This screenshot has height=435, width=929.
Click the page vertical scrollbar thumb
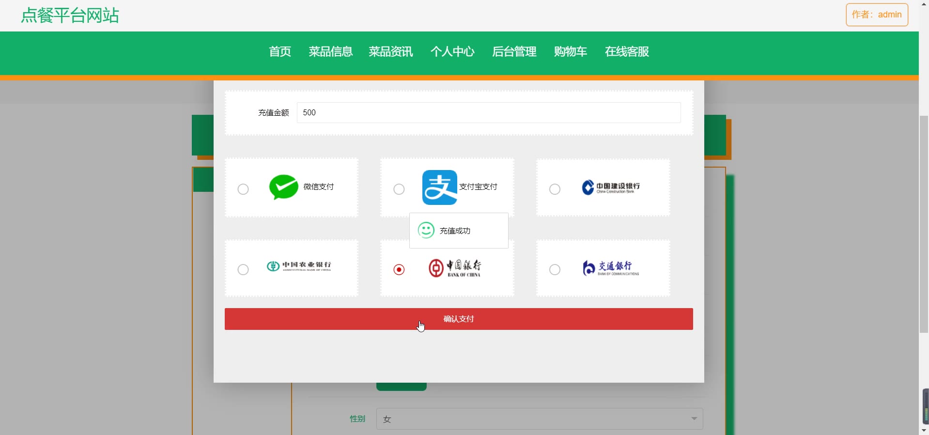pos(924,224)
